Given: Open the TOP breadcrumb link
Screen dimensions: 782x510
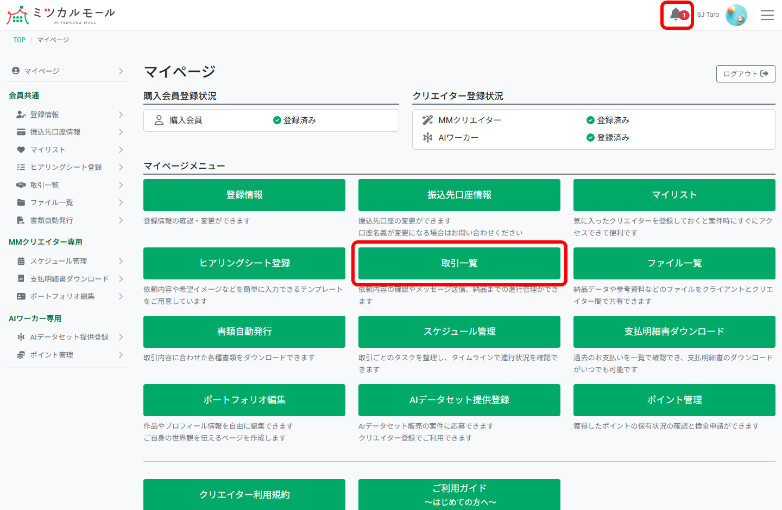Looking at the screenshot, I should coord(19,40).
